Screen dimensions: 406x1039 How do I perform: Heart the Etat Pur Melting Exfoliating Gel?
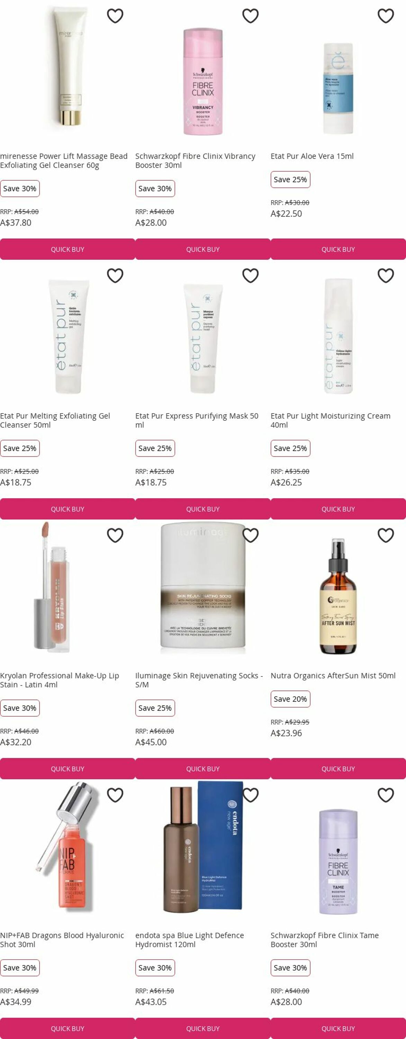(x=115, y=276)
